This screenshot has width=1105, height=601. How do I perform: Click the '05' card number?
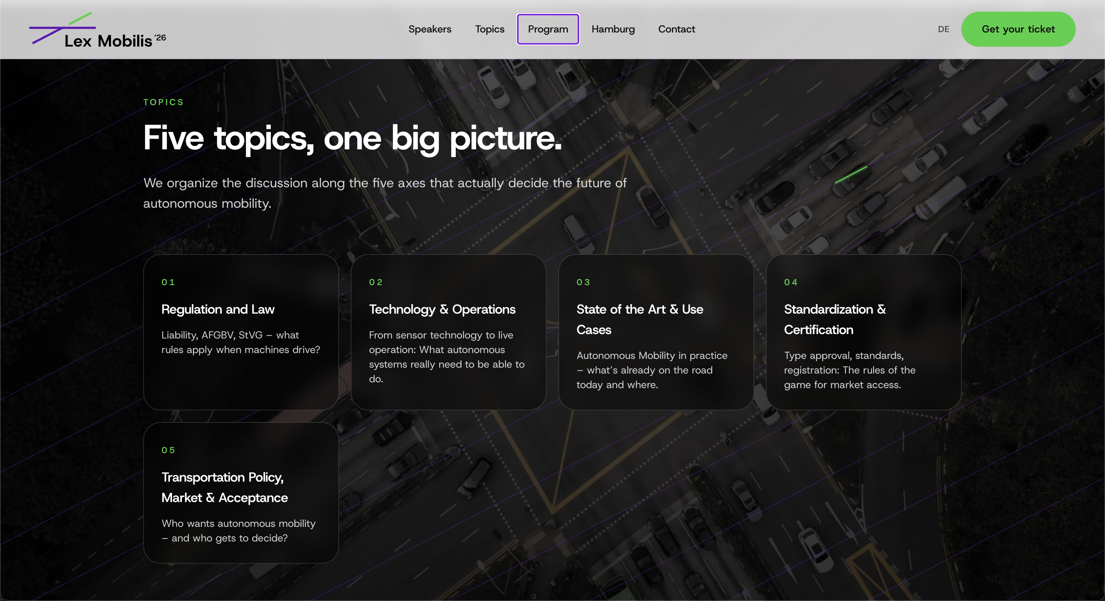(x=168, y=450)
